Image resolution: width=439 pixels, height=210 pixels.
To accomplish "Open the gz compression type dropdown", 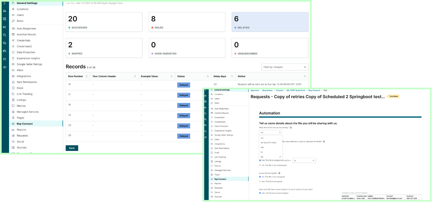I will pos(304,161).
